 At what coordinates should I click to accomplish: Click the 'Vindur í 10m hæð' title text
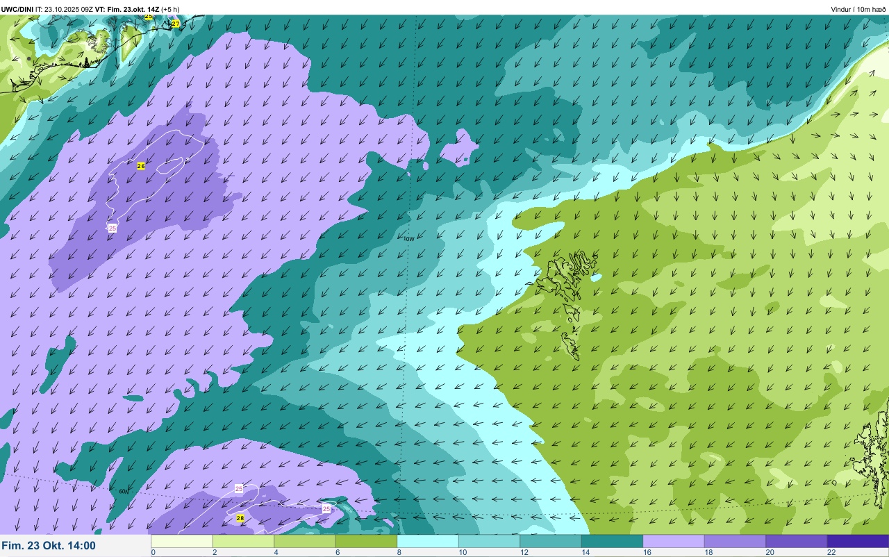tap(858, 9)
